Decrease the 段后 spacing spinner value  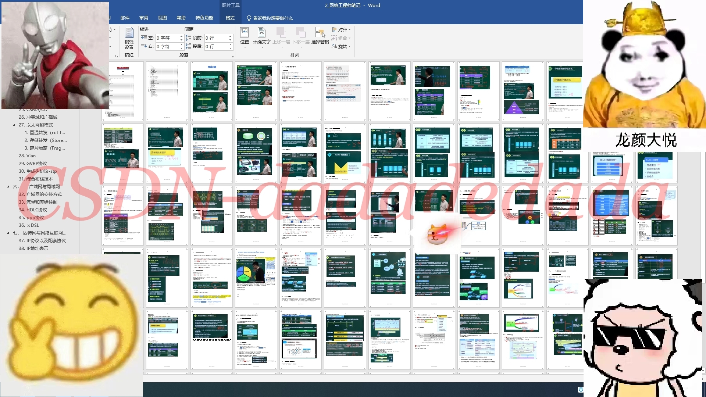click(231, 49)
